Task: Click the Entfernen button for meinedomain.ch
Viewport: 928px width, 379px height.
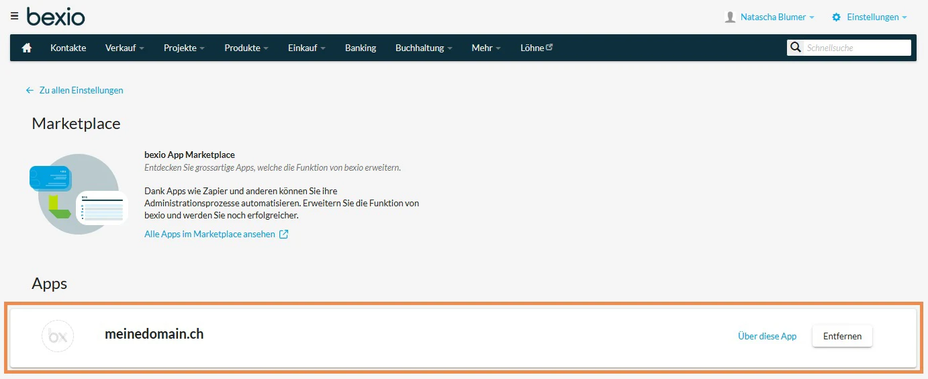Action: tap(842, 336)
